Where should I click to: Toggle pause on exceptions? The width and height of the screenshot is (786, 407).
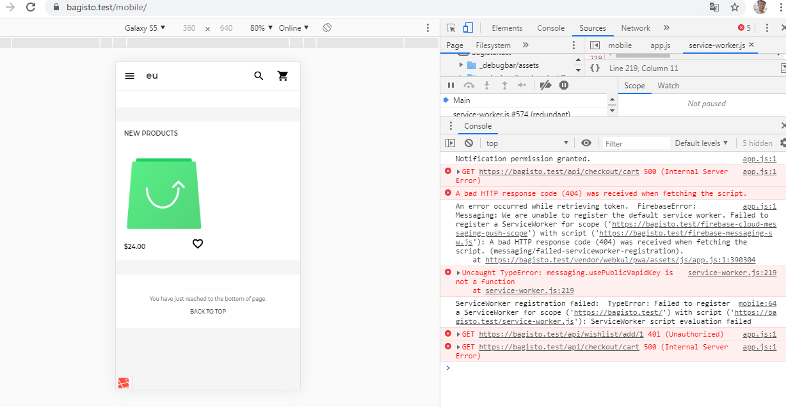564,85
